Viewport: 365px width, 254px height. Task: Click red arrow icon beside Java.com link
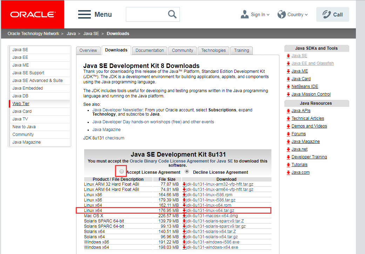pyautogui.click(x=289, y=172)
